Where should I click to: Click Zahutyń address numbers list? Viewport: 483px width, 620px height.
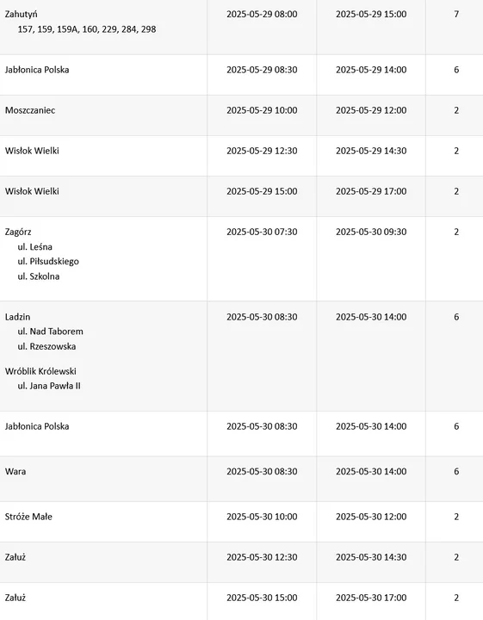[87, 29]
